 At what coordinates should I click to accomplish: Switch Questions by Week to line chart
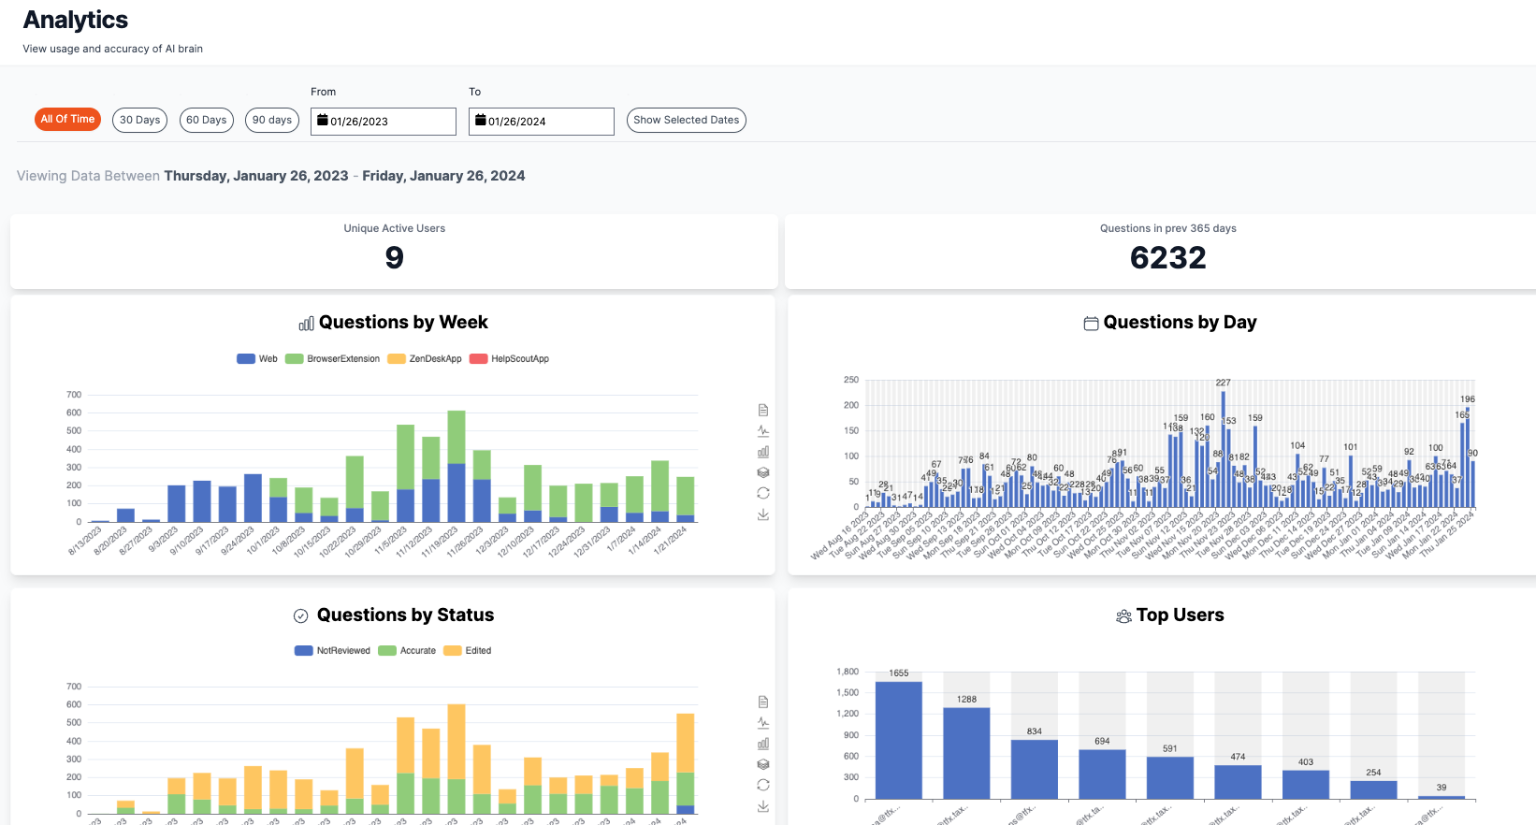(x=763, y=431)
